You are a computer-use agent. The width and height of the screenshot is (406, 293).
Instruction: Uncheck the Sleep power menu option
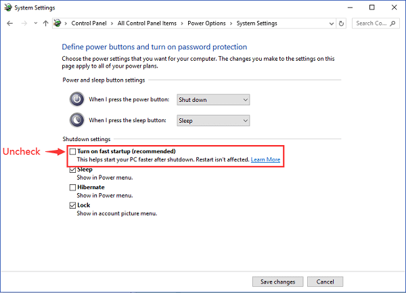[73, 169]
